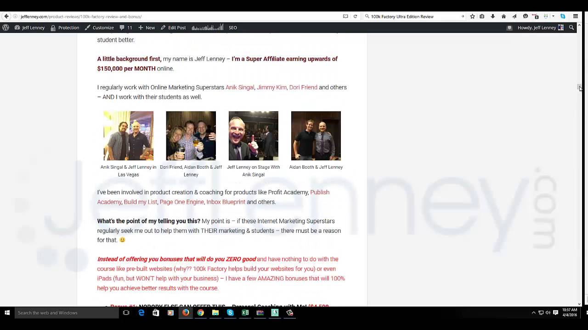Bookmark this page with the star icon
This screenshot has width=588, height=330.
click(472, 16)
